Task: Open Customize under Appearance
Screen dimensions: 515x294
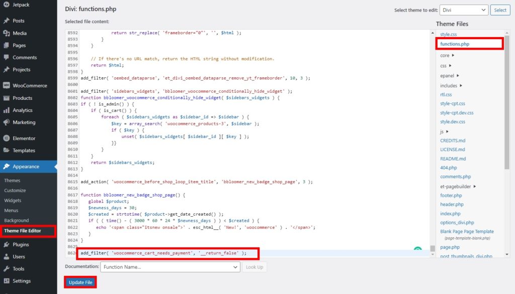Action: 15,191
